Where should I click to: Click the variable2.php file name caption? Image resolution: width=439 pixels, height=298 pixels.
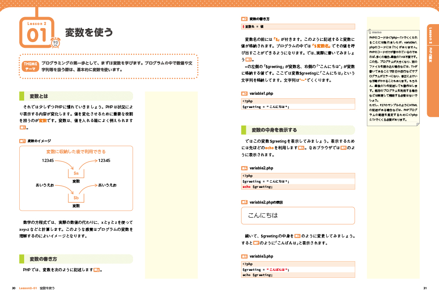tap(261, 168)
